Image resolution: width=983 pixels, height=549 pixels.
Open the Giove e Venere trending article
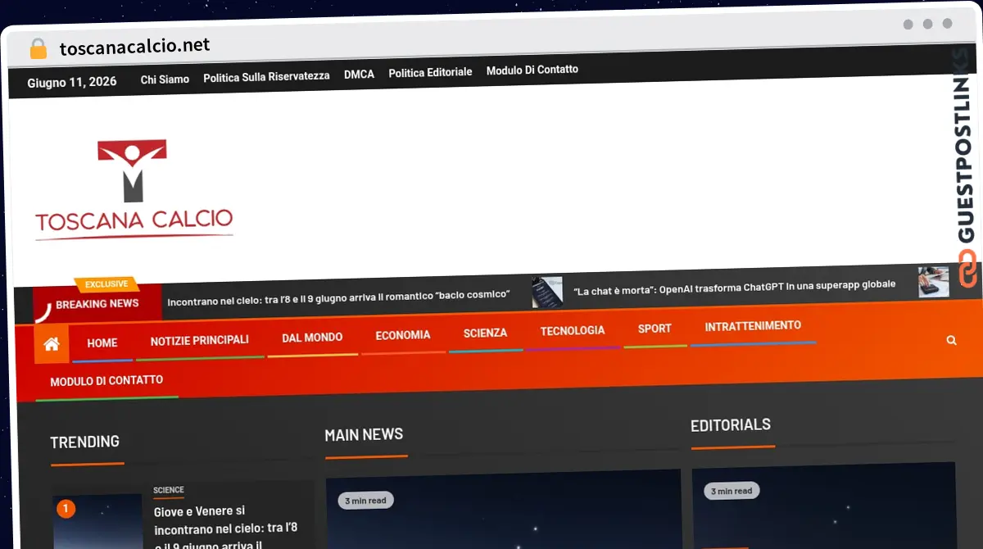(x=227, y=529)
